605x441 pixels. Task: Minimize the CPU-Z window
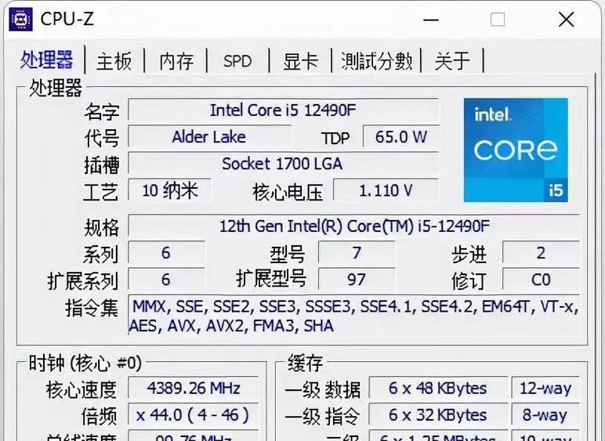(430, 20)
